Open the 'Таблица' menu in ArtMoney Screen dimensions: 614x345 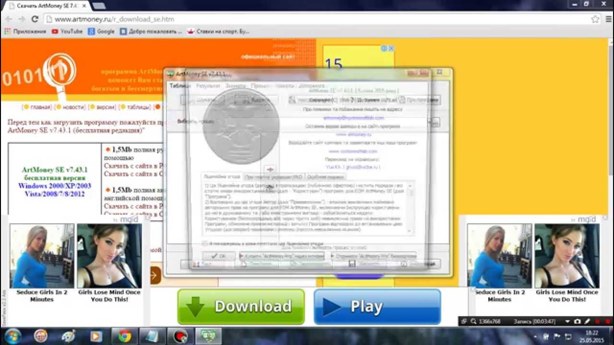pos(180,86)
